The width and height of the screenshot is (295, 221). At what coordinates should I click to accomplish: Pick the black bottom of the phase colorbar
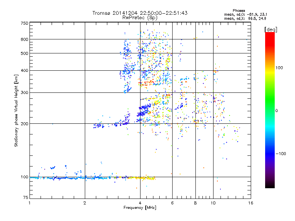pyautogui.click(x=270, y=185)
